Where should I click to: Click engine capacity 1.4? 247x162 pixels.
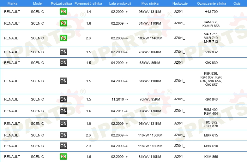[x=88, y=12]
